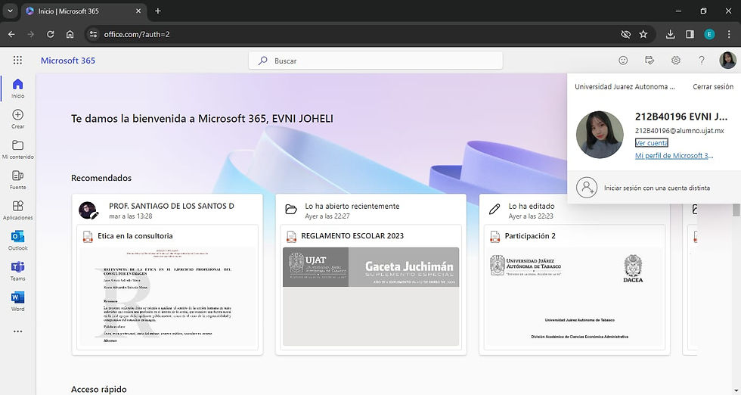Open Chrome three-dot menu
The height and width of the screenshot is (395, 741).
[x=729, y=34]
